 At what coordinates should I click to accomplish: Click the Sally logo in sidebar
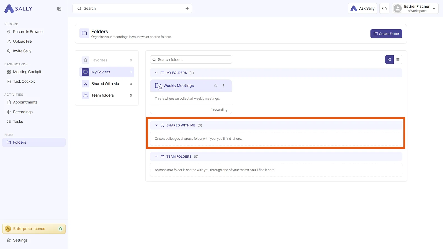pyautogui.click(x=18, y=9)
